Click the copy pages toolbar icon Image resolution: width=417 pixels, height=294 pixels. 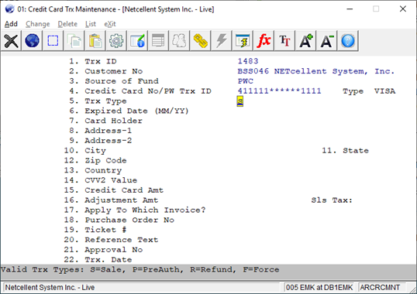click(x=74, y=41)
